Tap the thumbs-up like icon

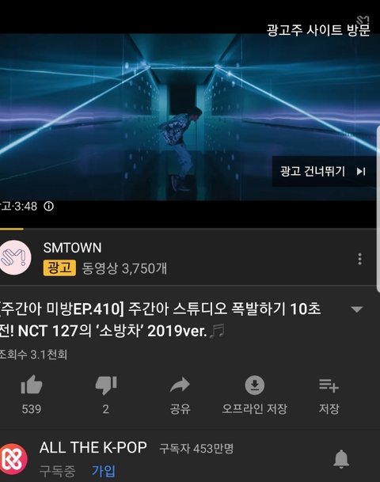(x=32, y=385)
